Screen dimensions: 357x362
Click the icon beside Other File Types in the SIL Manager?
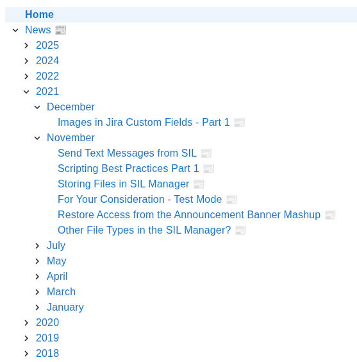(x=240, y=230)
